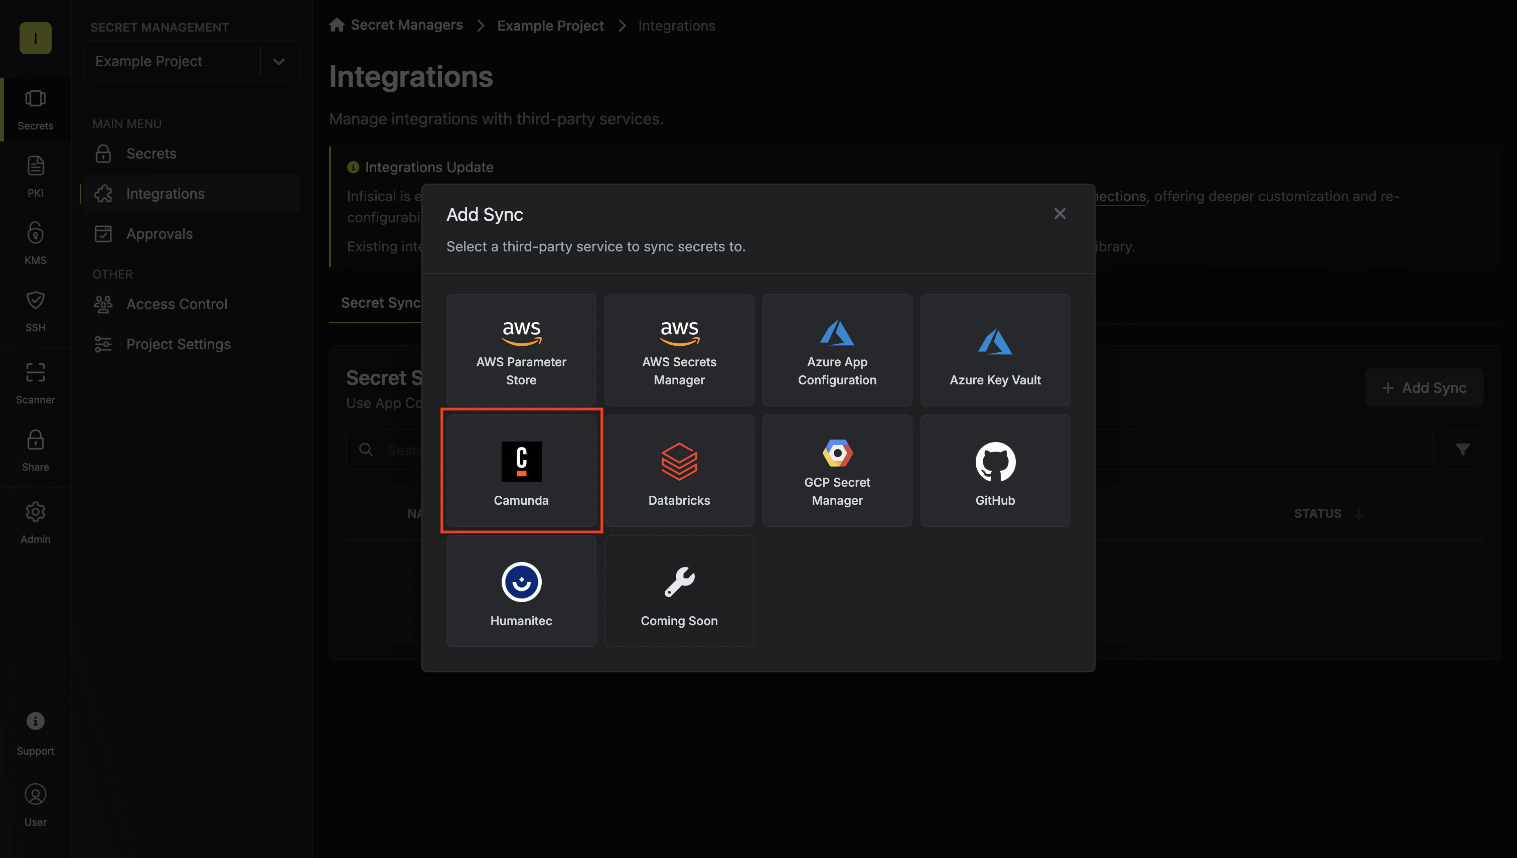Open Secrets in the main menu
This screenshot has height=858, width=1517.
click(192, 153)
